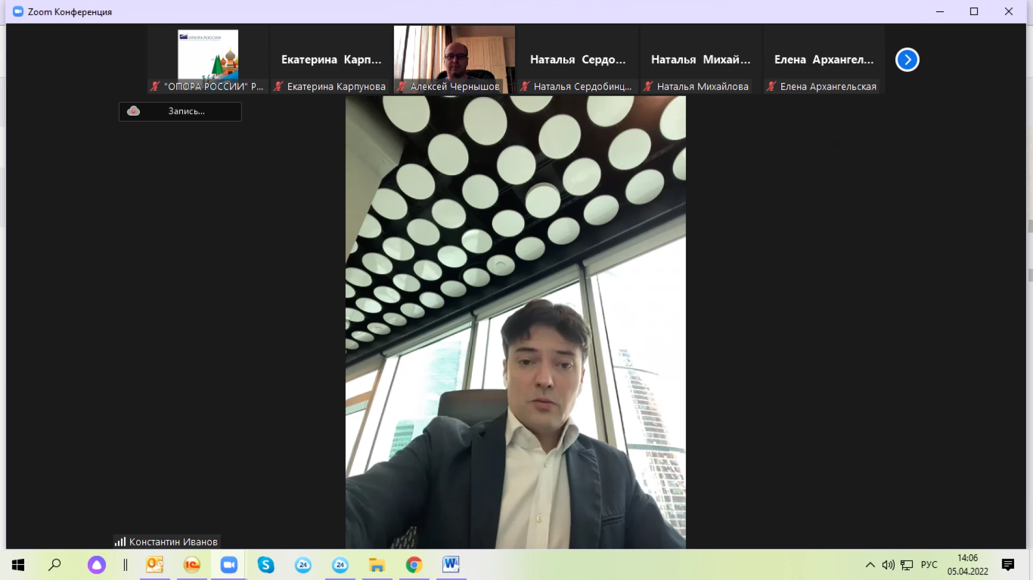
Task: Minimize the Zoom Конференция window
Action: pyautogui.click(x=940, y=11)
